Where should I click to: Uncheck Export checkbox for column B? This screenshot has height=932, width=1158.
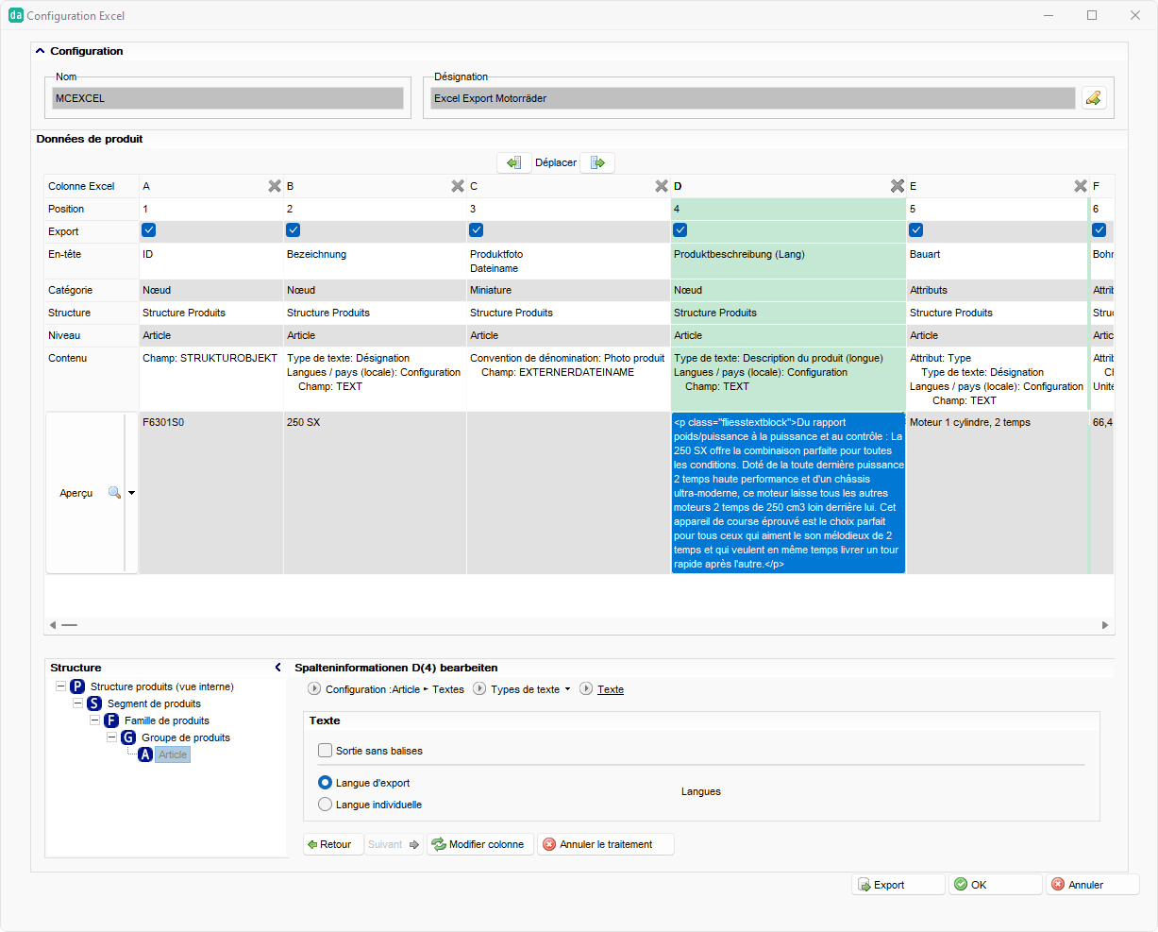point(294,230)
